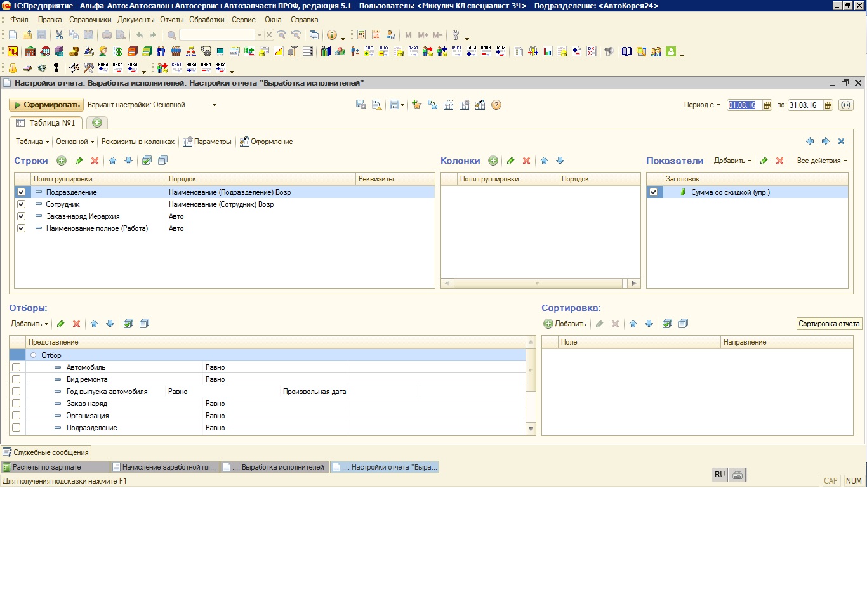Click period selection button with arrows
Image resolution: width=867 pixels, height=613 pixels.
tap(845, 105)
